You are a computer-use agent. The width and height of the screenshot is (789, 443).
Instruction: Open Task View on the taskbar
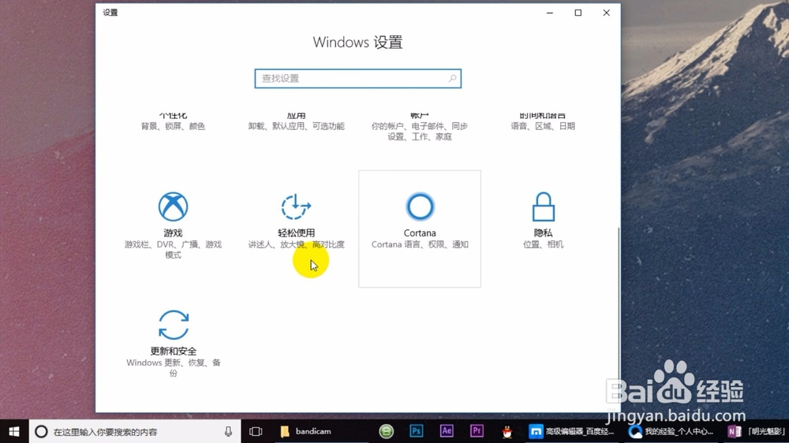256,431
